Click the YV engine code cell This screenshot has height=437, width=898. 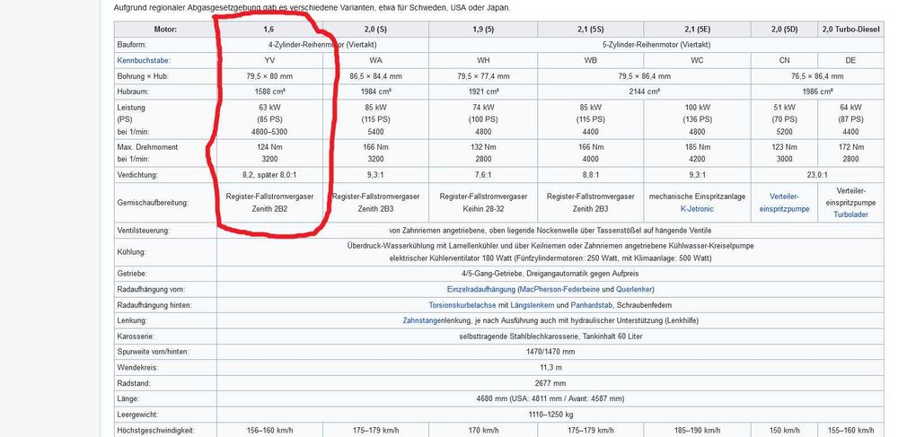coord(269,60)
